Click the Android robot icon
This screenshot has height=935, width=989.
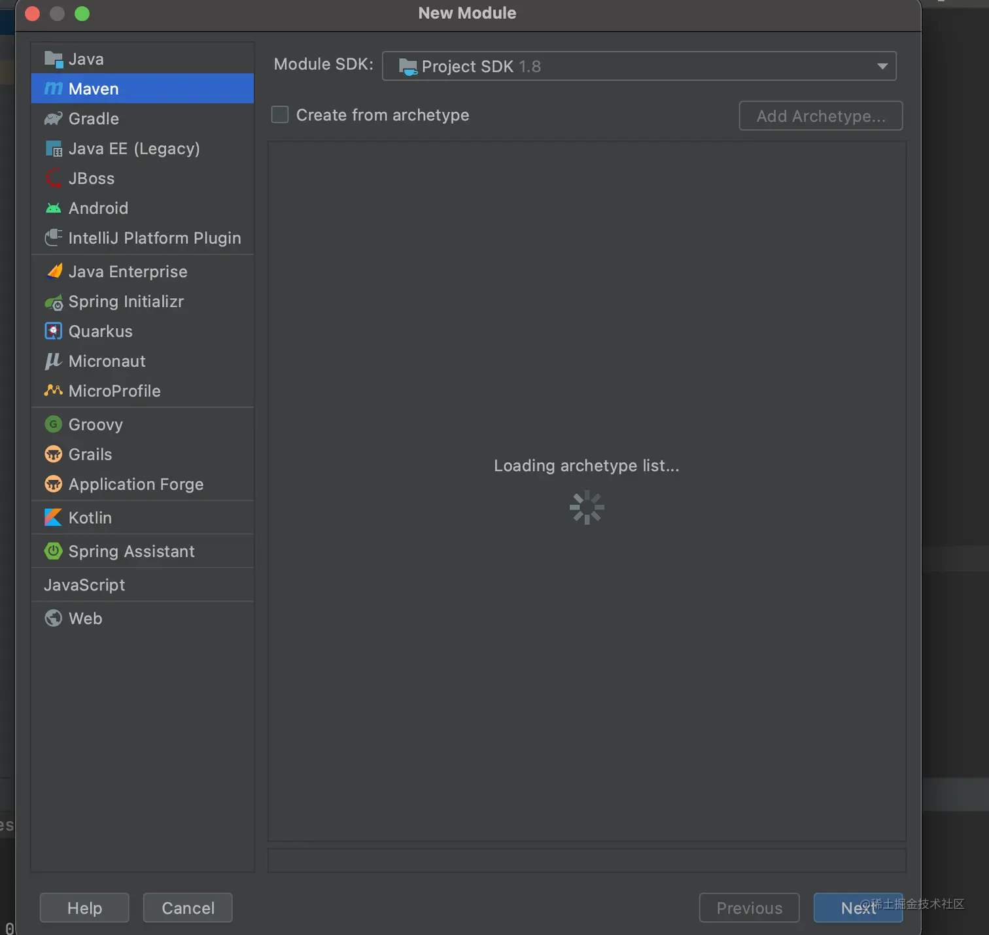pos(54,208)
